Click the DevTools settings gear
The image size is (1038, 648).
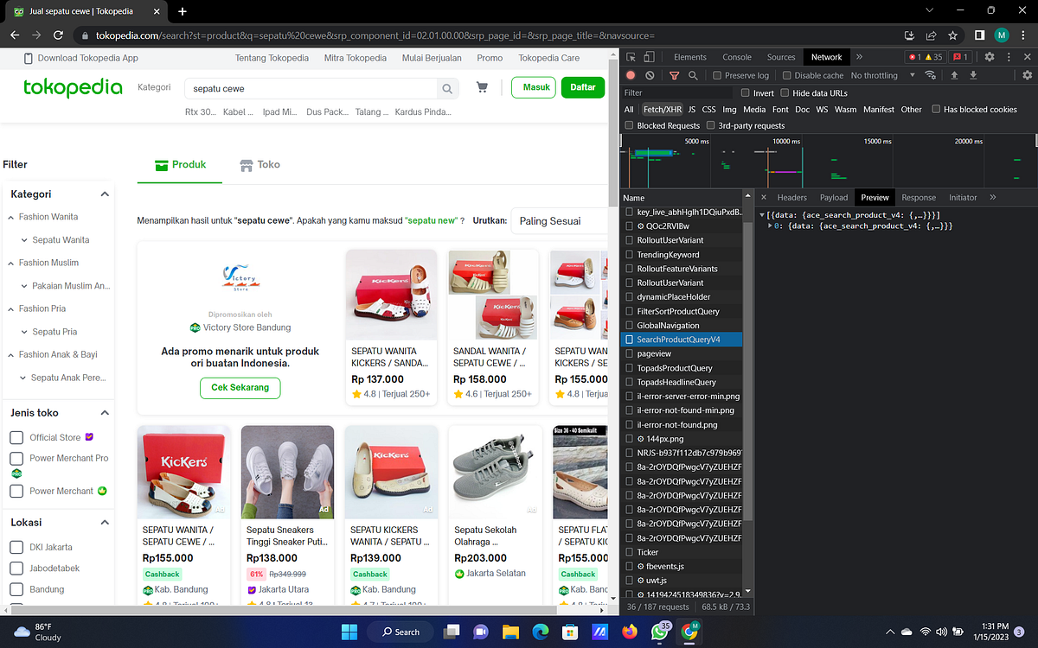(x=989, y=56)
